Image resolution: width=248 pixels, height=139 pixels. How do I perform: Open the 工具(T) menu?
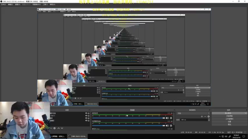pos(45,5)
